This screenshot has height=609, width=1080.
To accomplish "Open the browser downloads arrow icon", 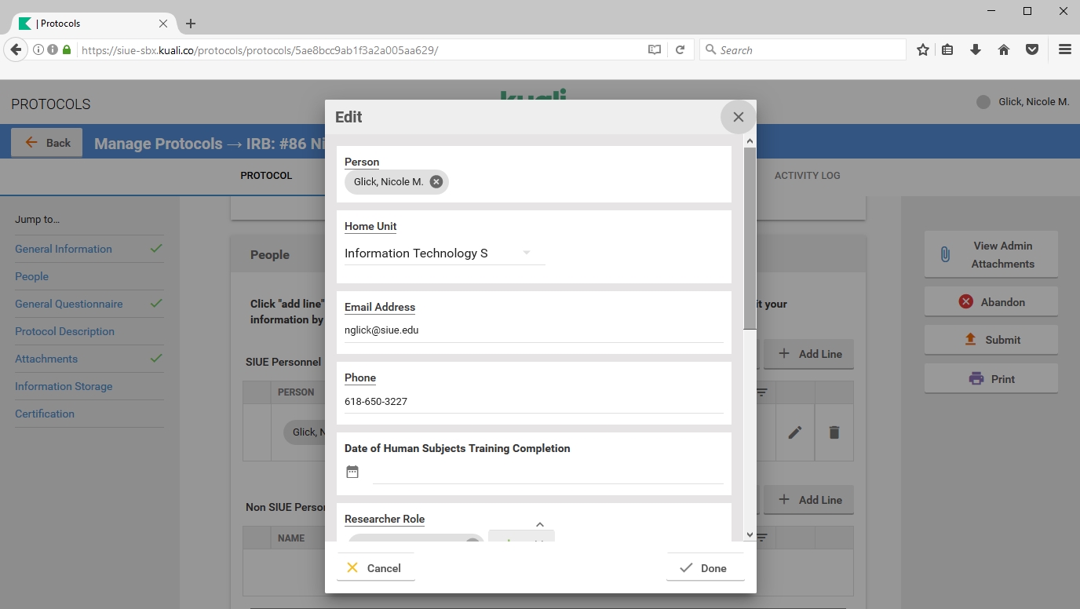I will [x=976, y=49].
